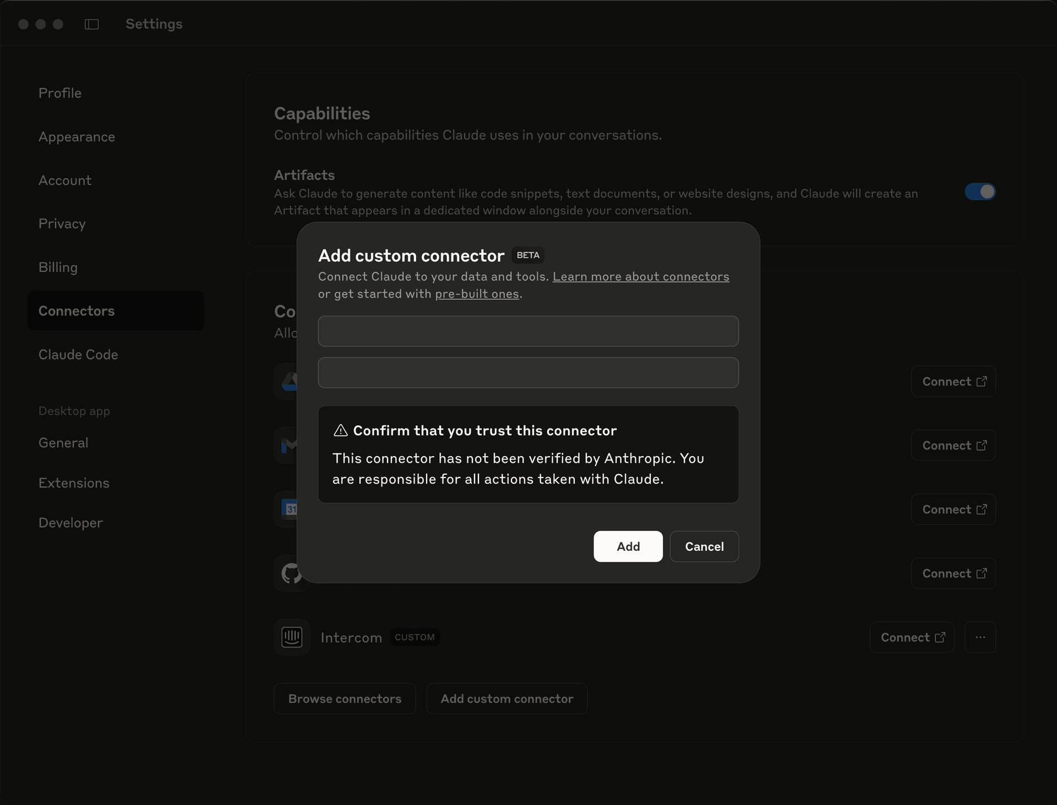Click the Add button to confirm the connector
The height and width of the screenshot is (805, 1057).
pyautogui.click(x=628, y=546)
